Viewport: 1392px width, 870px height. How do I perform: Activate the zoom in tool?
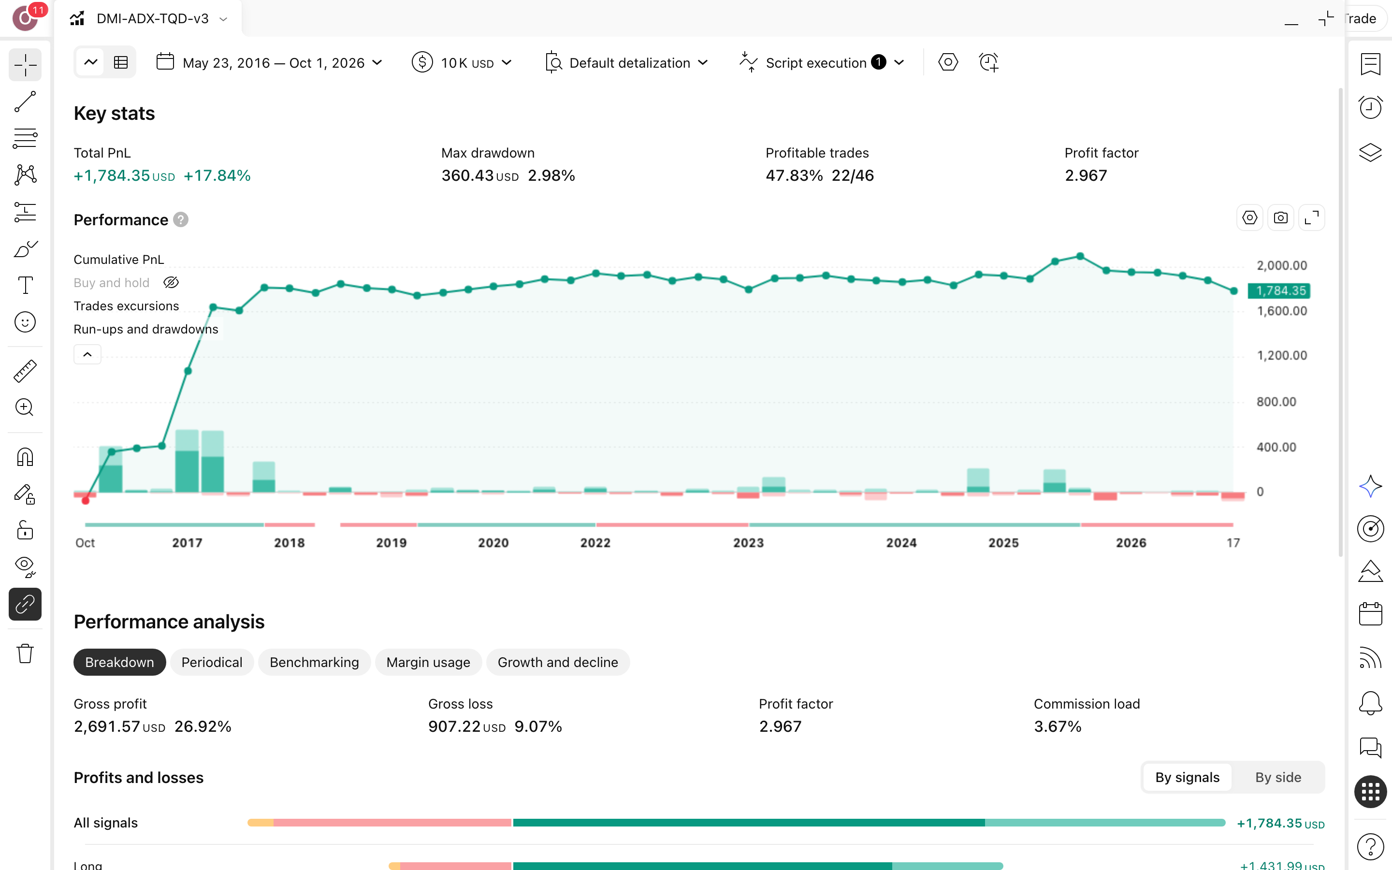(25, 407)
